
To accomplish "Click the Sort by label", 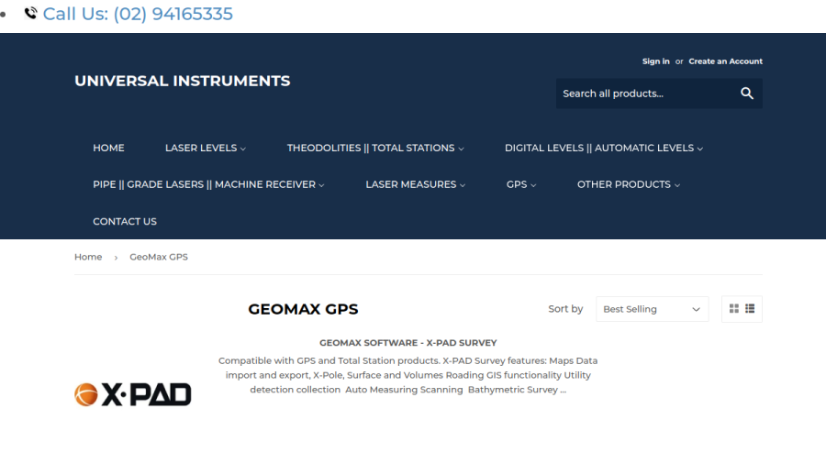I will (565, 309).
